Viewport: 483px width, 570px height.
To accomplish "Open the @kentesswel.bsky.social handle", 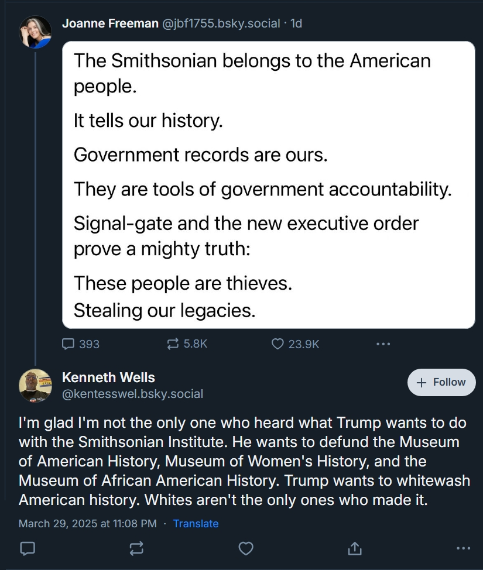I will [132, 394].
